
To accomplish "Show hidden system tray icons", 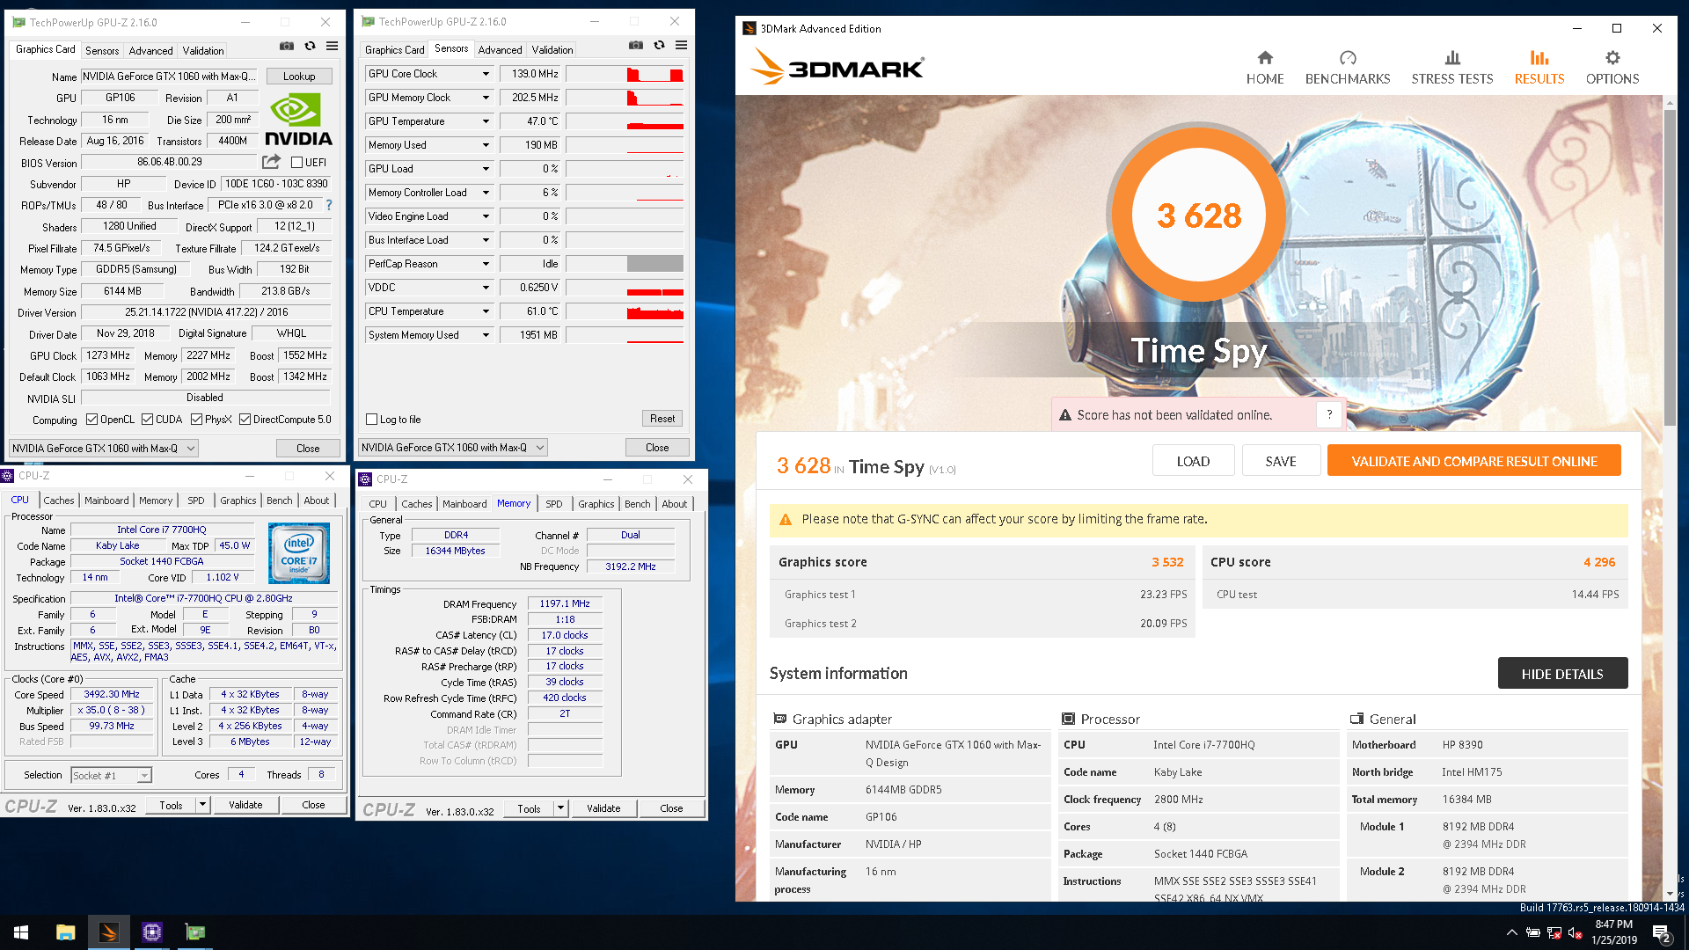I will point(1512,932).
